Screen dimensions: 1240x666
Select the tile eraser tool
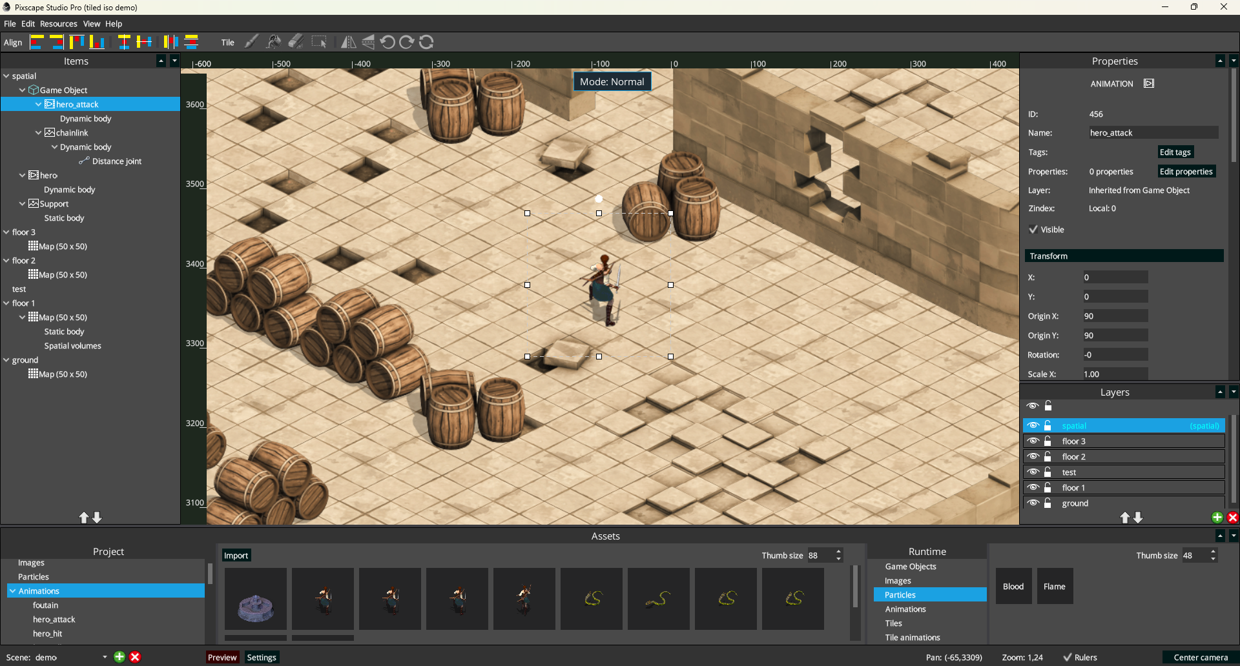click(x=296, y=42)
